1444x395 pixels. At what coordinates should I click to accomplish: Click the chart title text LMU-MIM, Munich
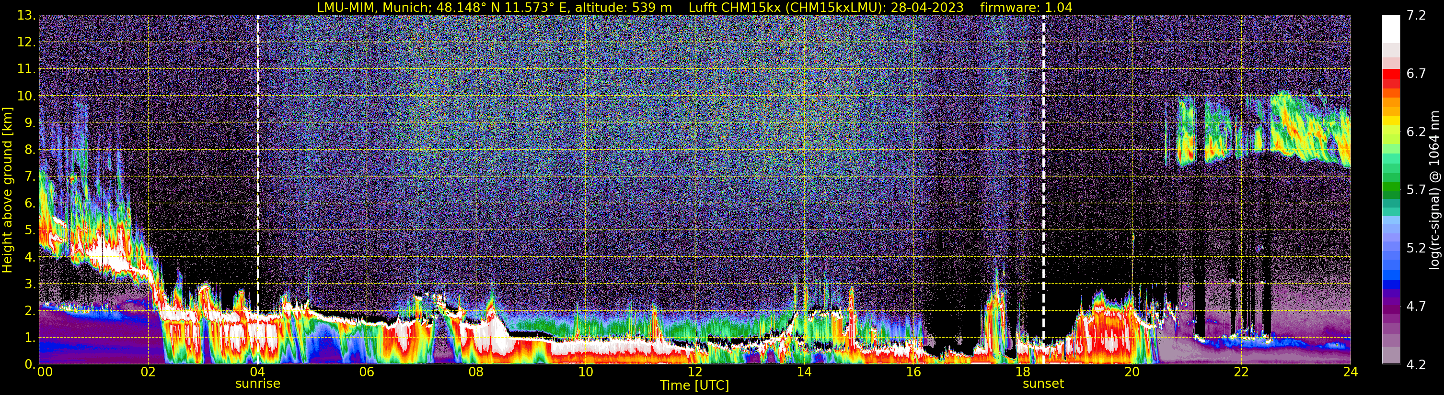(x=373, y=7)
